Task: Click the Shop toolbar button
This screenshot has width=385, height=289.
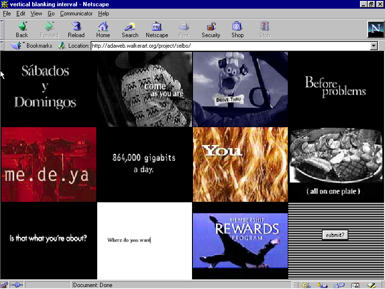Action: pyautogui.click(x=237, y=29)
